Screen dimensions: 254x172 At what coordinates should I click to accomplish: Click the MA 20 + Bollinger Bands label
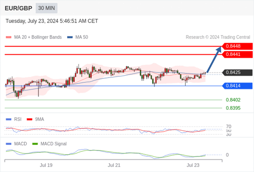pos(38,37)
